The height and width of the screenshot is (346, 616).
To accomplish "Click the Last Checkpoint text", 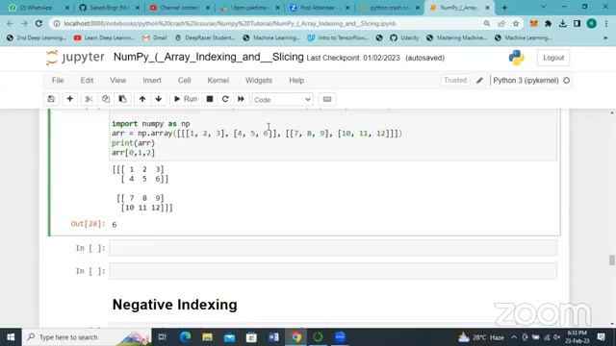I will point(353,58).
